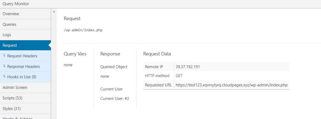Click the Request Data heading
The height and width of the screenshot is (119, 321).
(157, 54)
